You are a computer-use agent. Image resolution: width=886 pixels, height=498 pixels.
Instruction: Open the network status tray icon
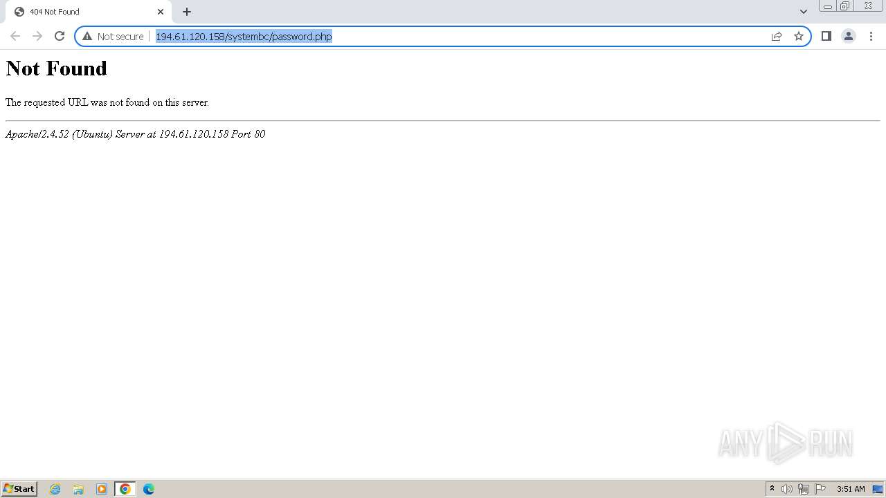[804, 489]
